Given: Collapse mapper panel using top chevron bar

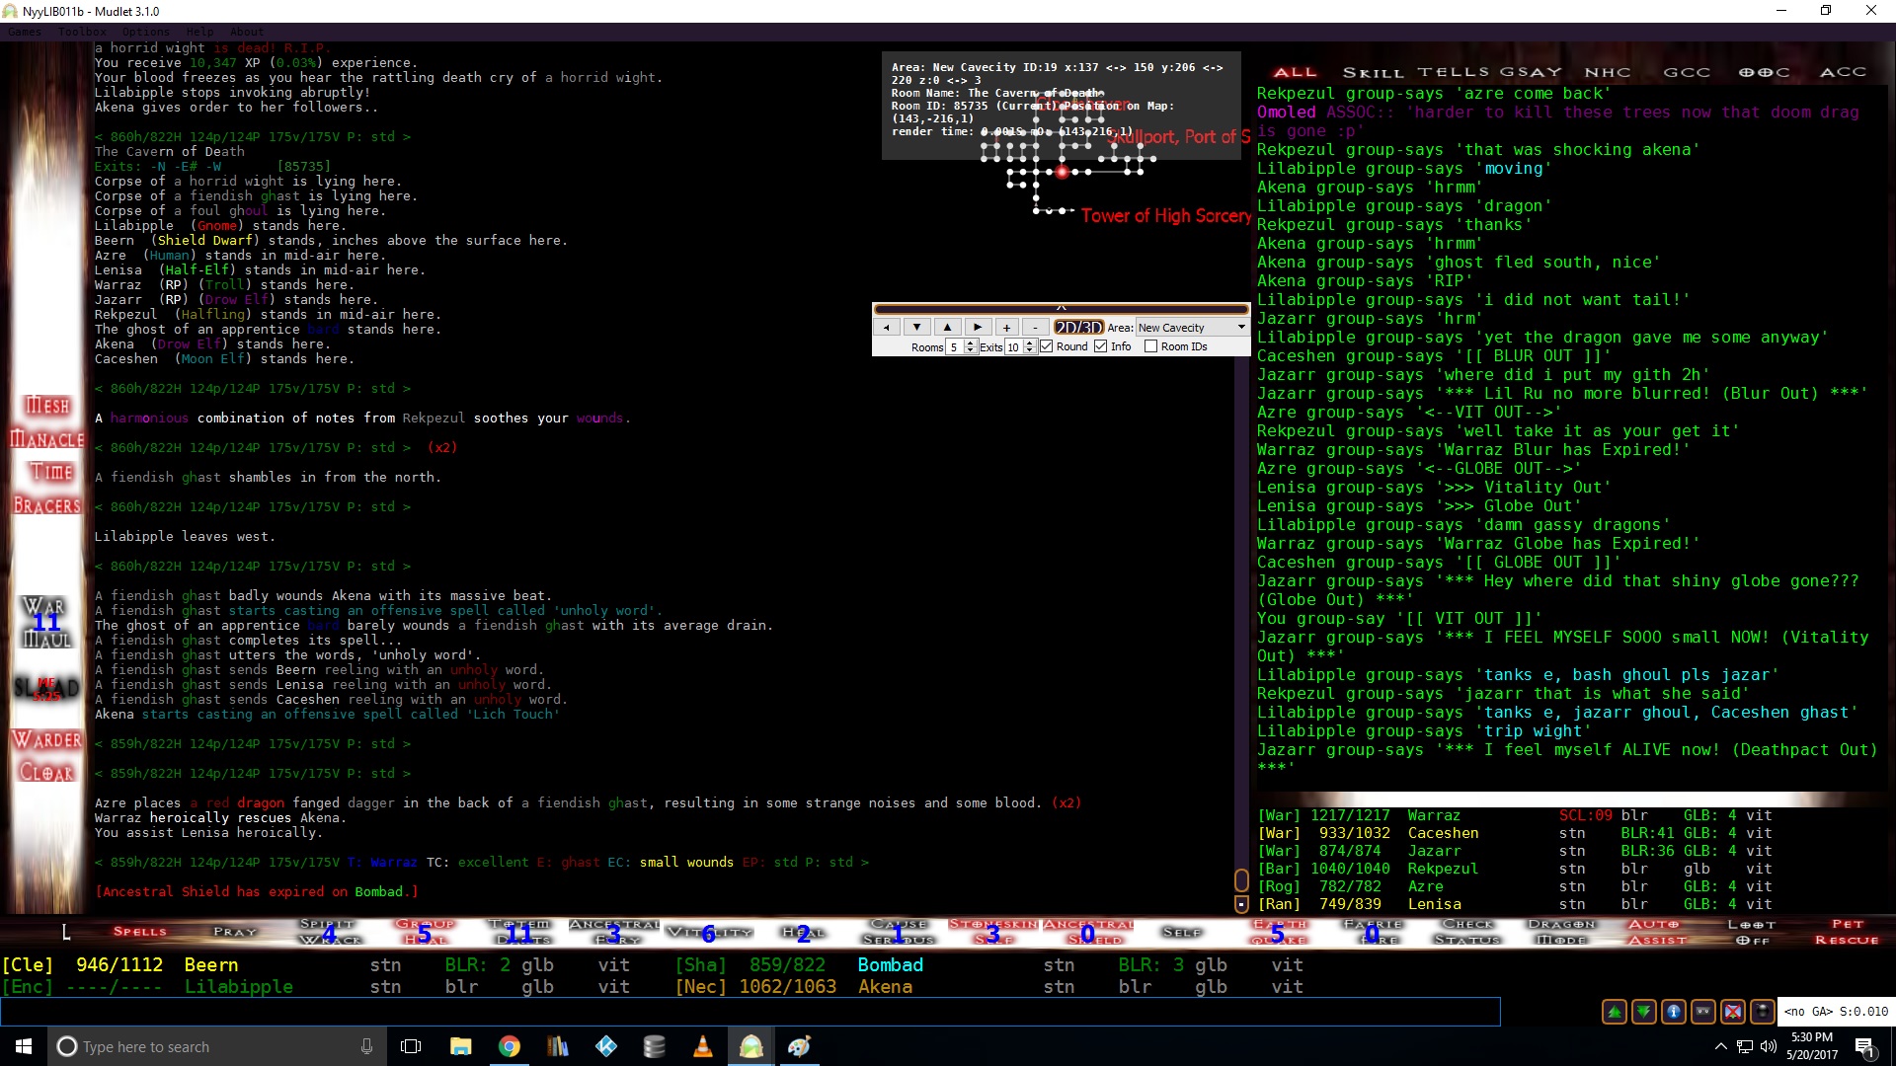Looking at the screenshot, I should click(1061, 308).
